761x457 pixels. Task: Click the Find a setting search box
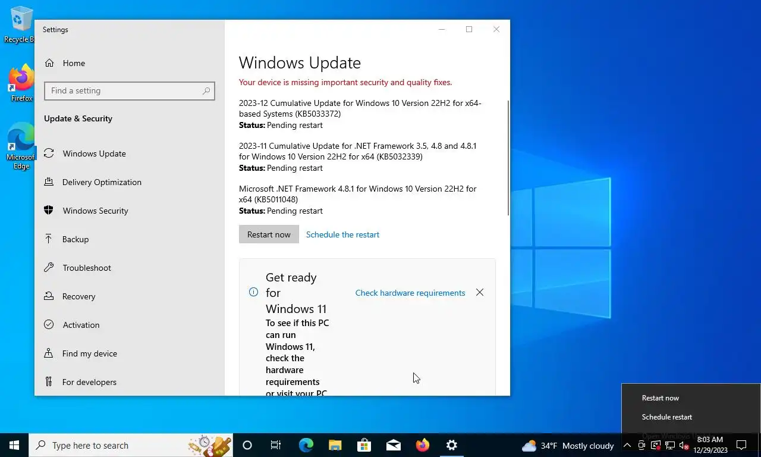click(x=129, y=90)
